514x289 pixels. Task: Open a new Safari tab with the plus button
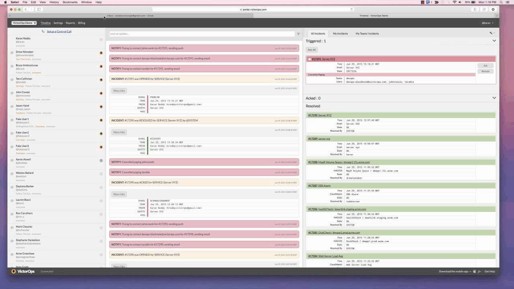coord(497,16)
